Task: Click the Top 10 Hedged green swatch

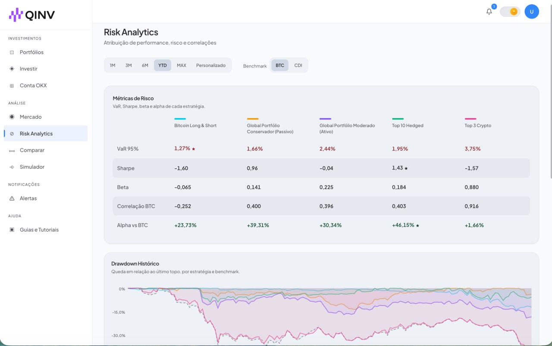Action: [398, 119]
